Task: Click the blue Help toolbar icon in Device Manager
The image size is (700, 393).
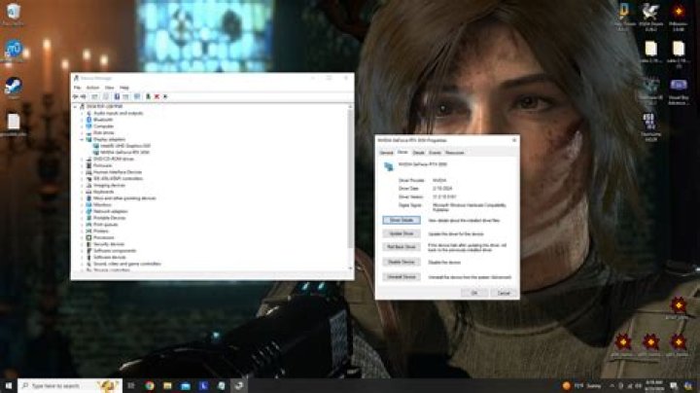Action: pyautogui.click(x=117, y=96)
